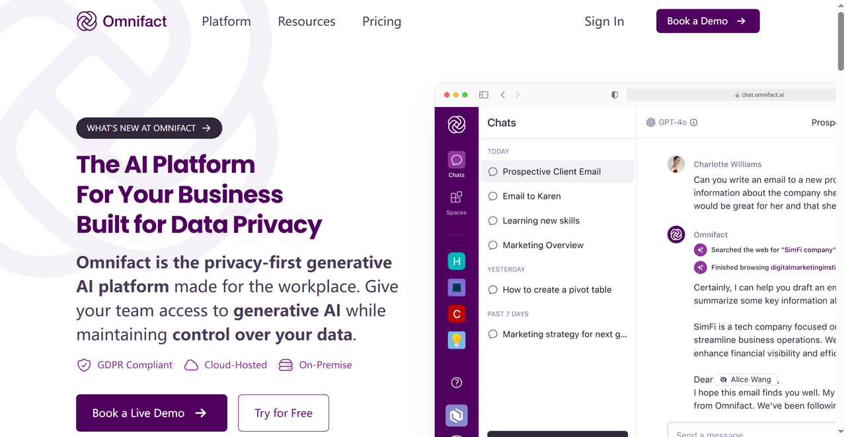Click Book a Live Demo button
Image resolution: width=846 pixels, height=437 pixels.
151,413
